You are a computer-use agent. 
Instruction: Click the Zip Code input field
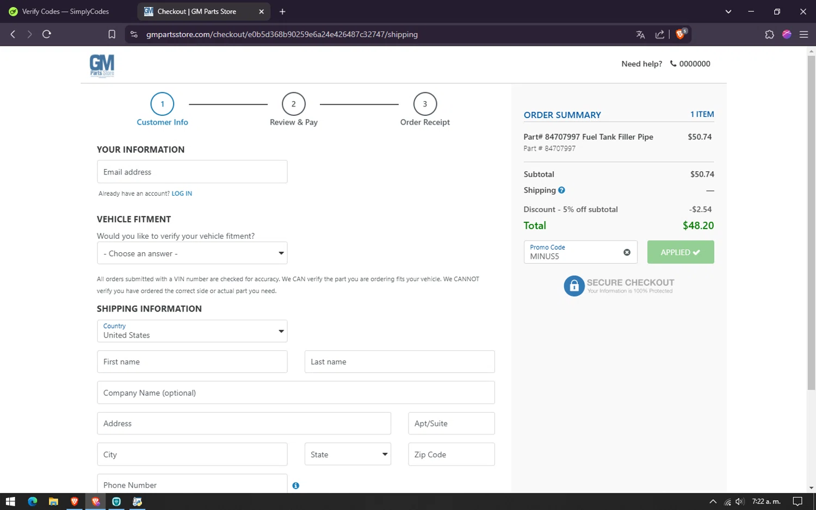[451, 455]
